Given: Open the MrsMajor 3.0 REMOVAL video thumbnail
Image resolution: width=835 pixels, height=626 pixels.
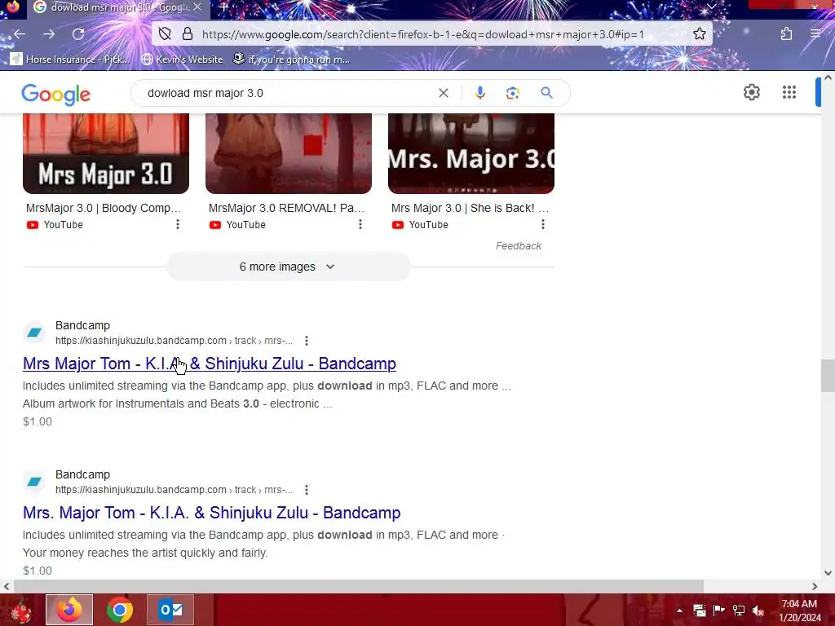Looking at the screenshot, I should 289,153.
